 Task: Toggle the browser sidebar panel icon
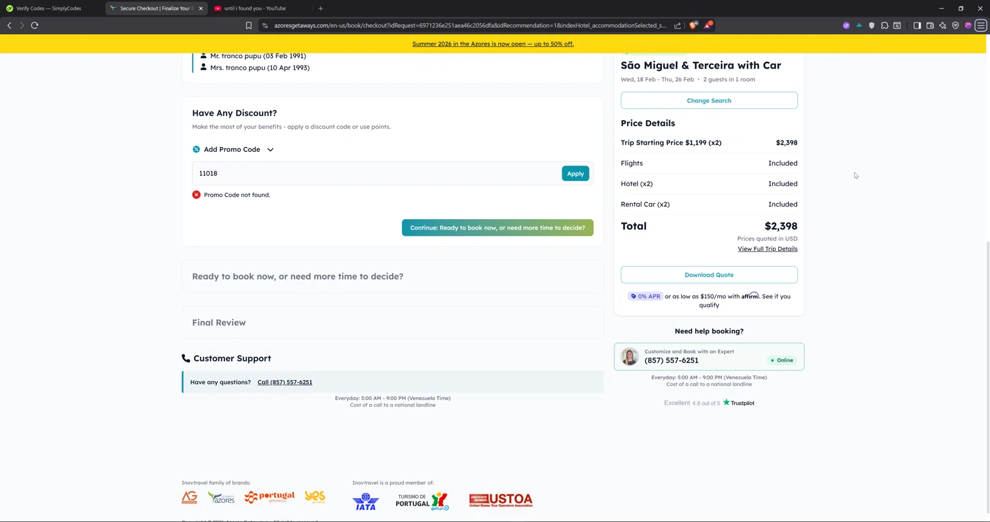917,26
